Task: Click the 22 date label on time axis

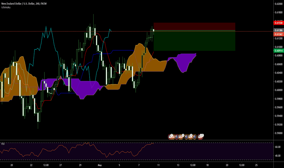Action: click(x=31, y=165)
